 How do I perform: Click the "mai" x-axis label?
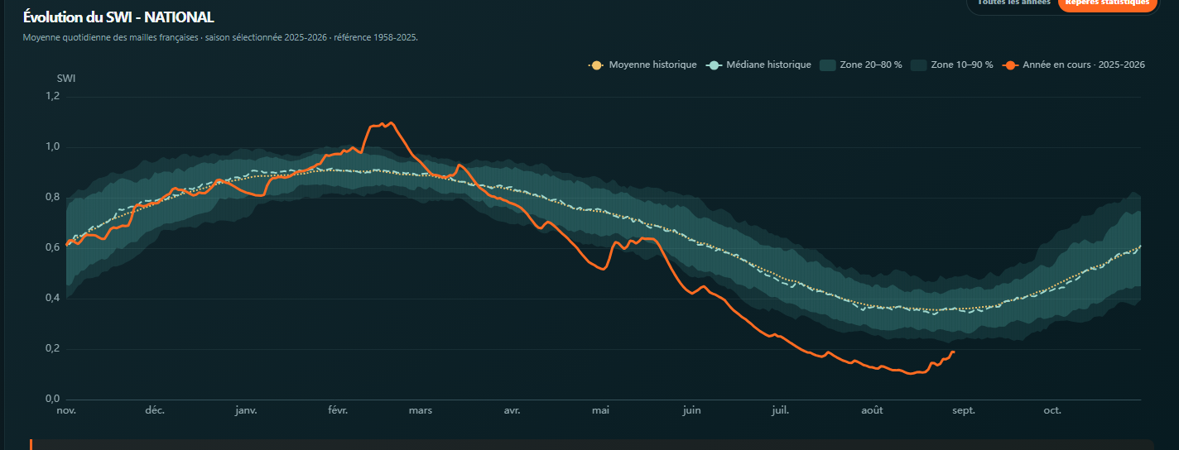pyautogui.click(x=600, y=410)
